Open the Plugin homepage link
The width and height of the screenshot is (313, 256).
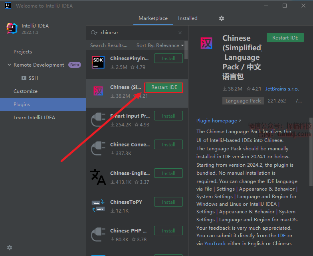[219, 121]
